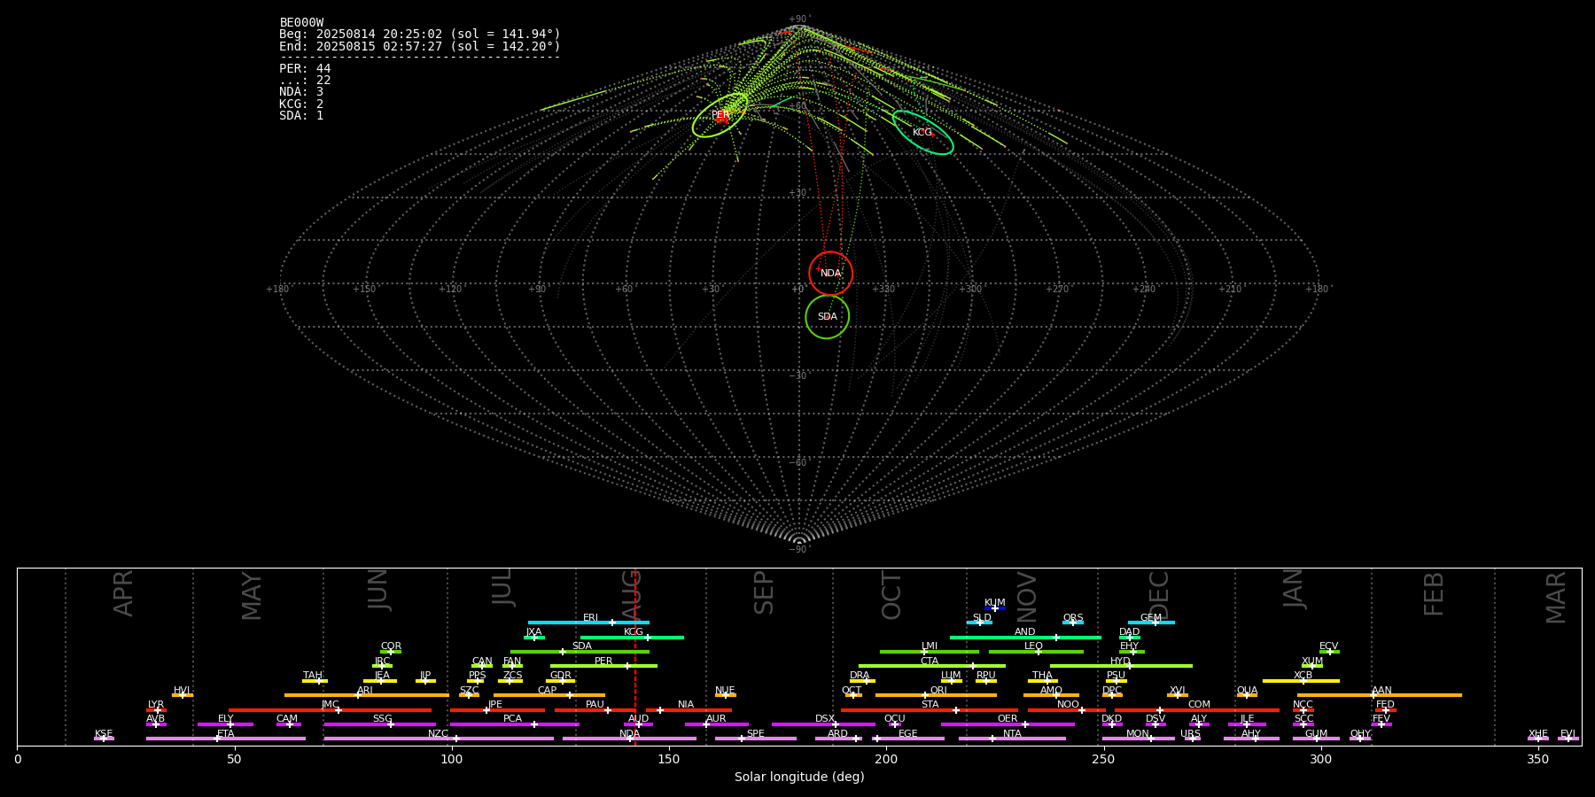
Task: Click the BE000W station title
Action: [301, 23]
